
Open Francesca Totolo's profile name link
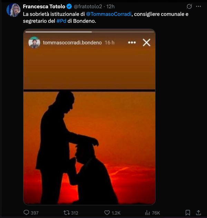click(x=44, y=7)
